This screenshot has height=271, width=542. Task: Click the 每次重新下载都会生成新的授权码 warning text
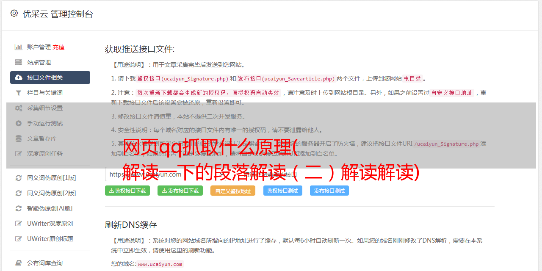pyautogui.click(x=209, y=93)
